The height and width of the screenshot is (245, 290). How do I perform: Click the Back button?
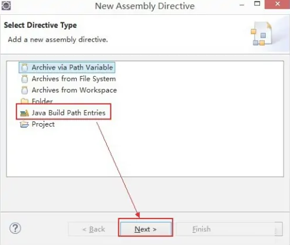pos(94,229)
